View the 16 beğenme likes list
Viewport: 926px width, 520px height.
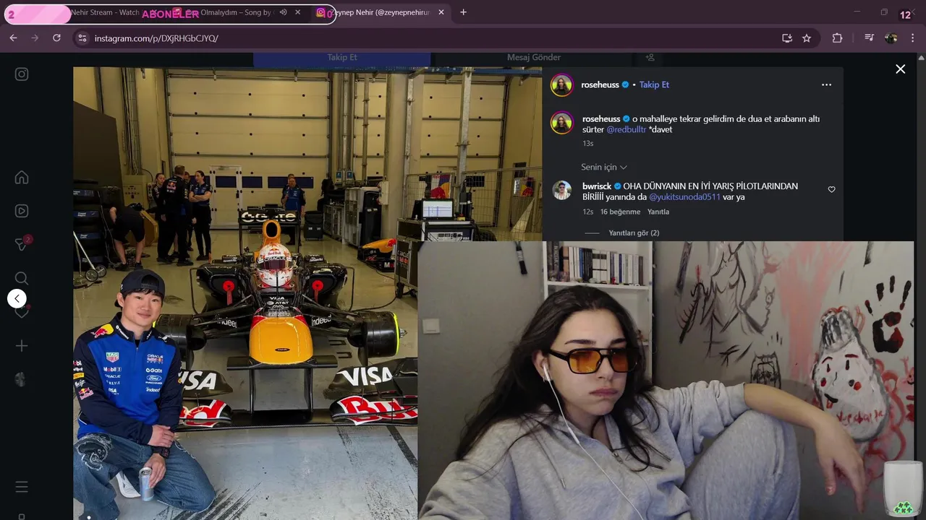coord(620,212)
